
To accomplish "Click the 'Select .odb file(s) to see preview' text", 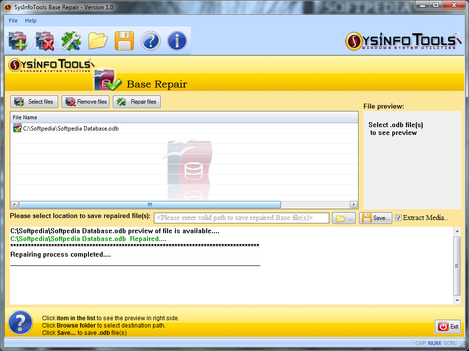I will 396,129.
